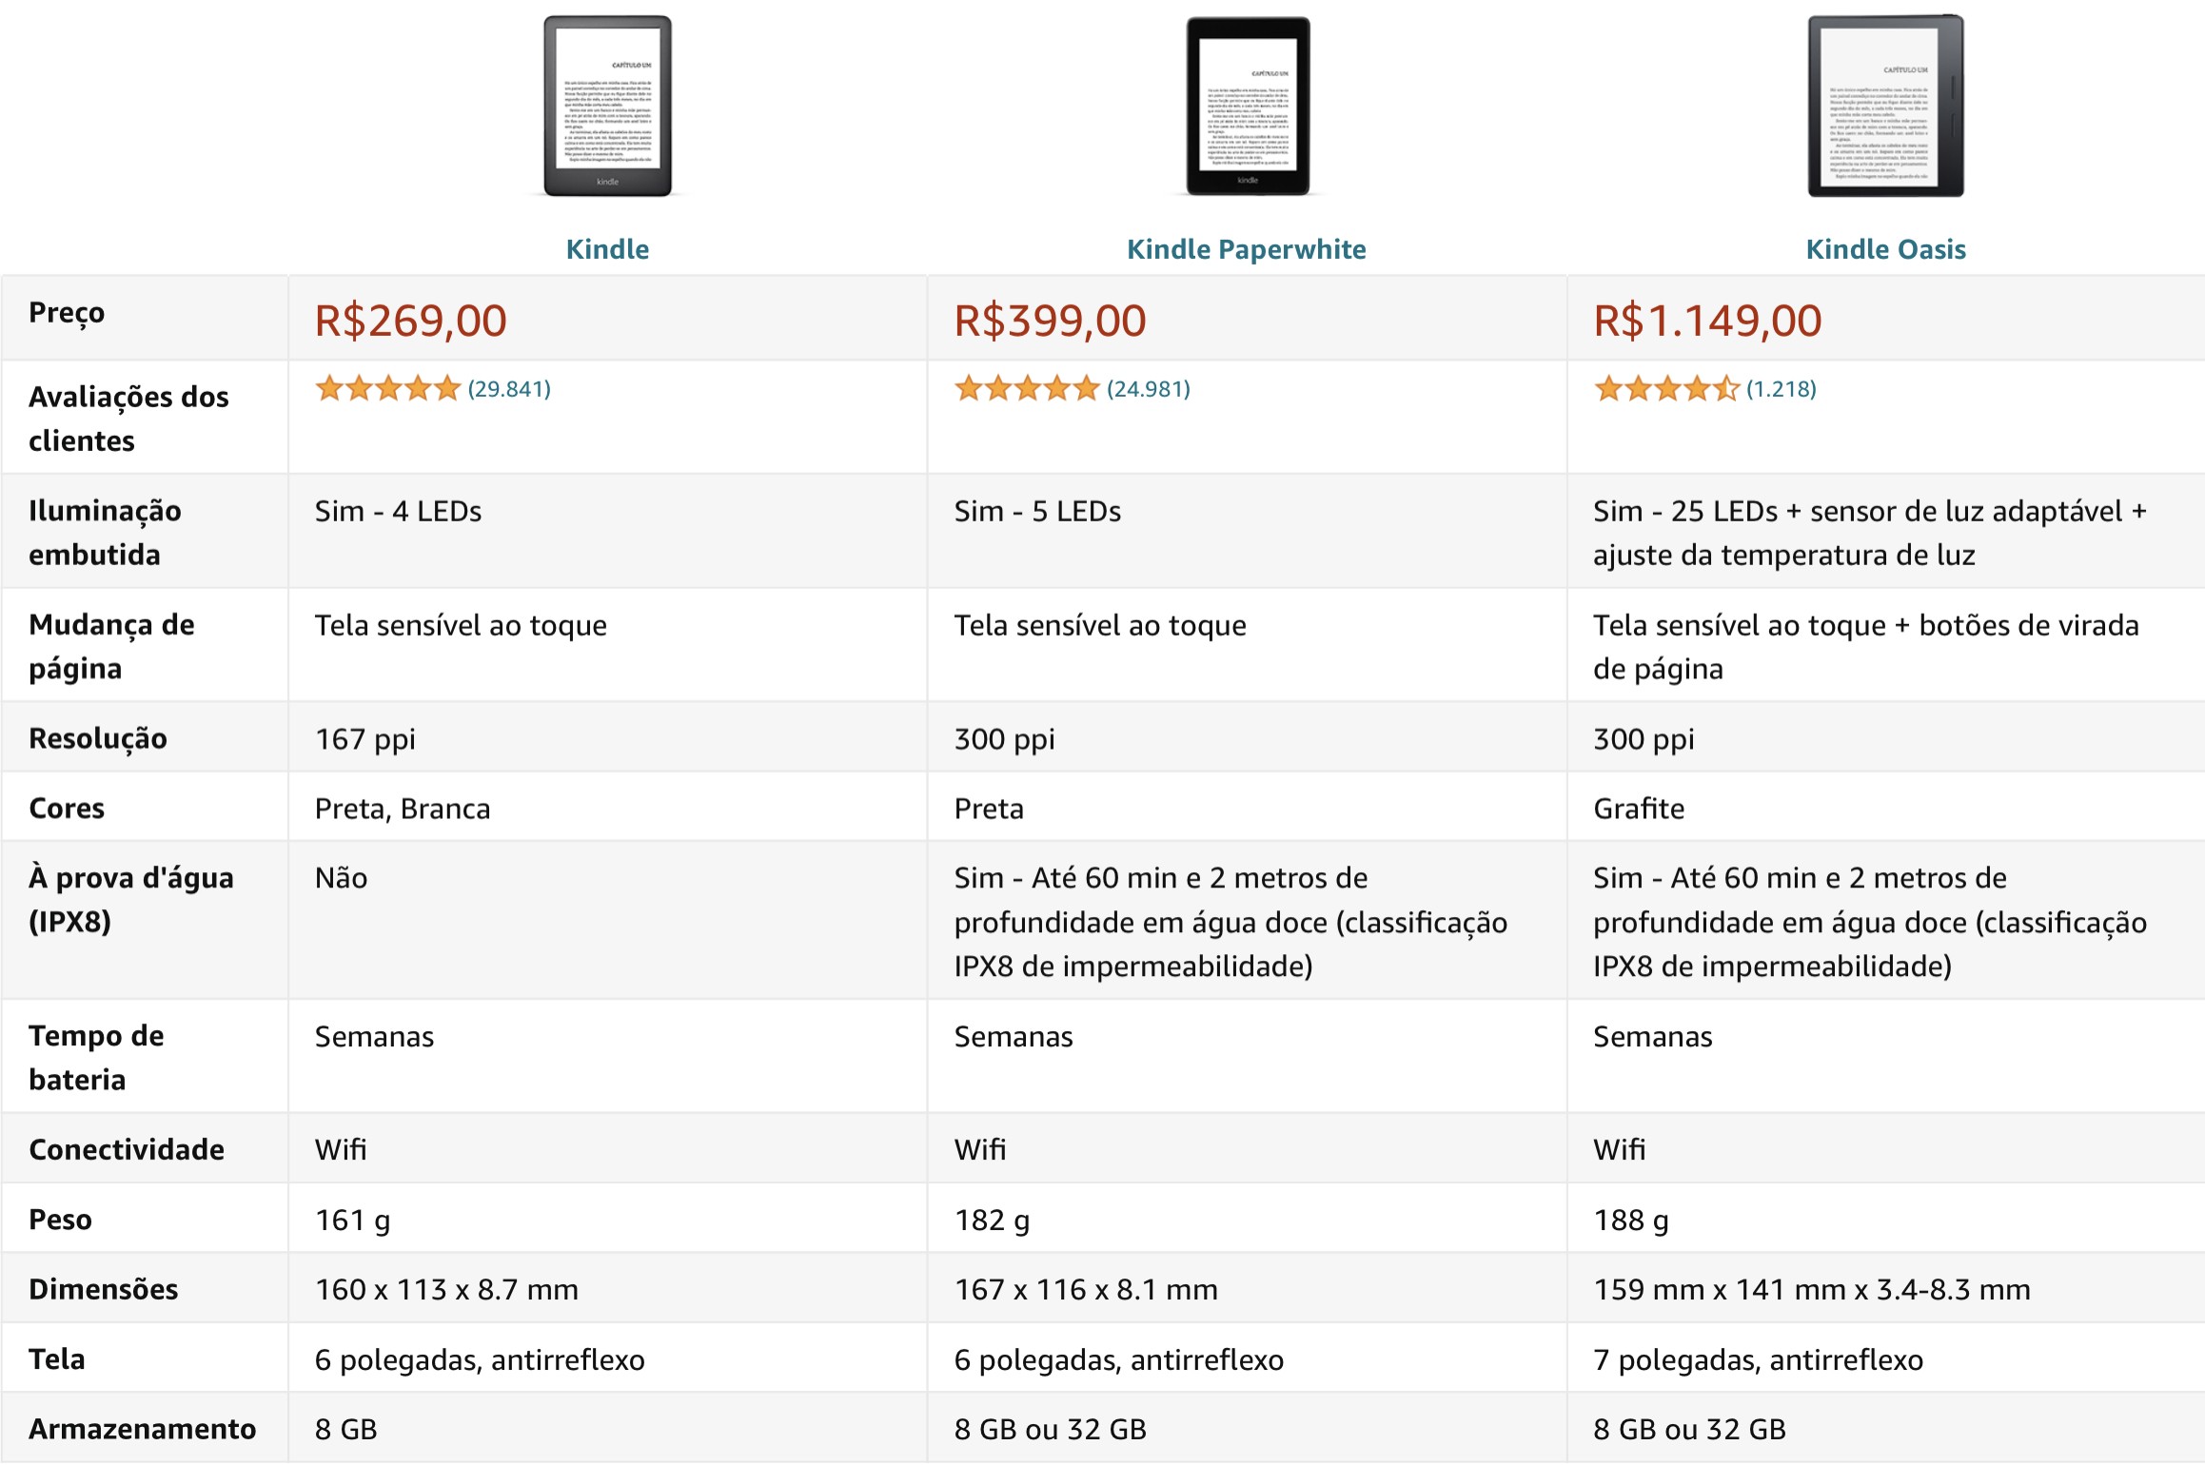Select the 167 ppi resolution cell
The height and width of the screenshot is (1465, 2205).
[607, 738]
